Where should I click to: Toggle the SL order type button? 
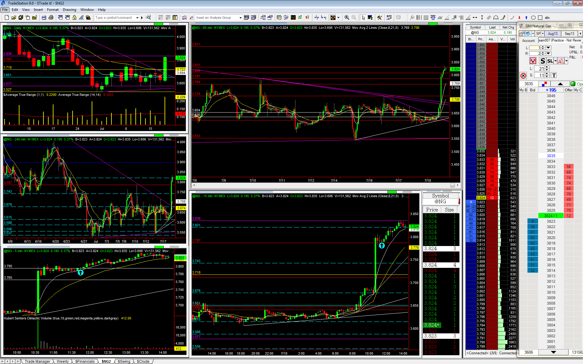[550, 61]
